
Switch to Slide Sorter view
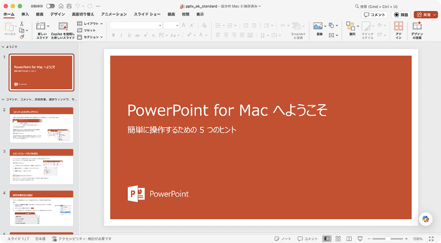338,239
